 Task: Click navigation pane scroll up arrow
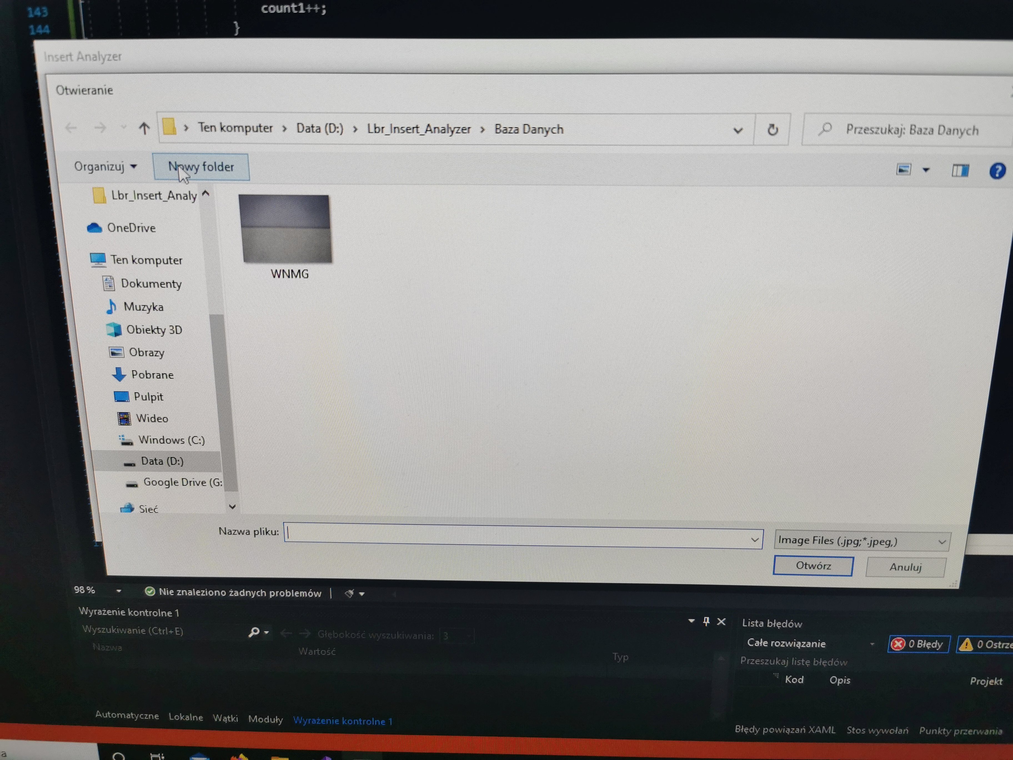(206, 194)
